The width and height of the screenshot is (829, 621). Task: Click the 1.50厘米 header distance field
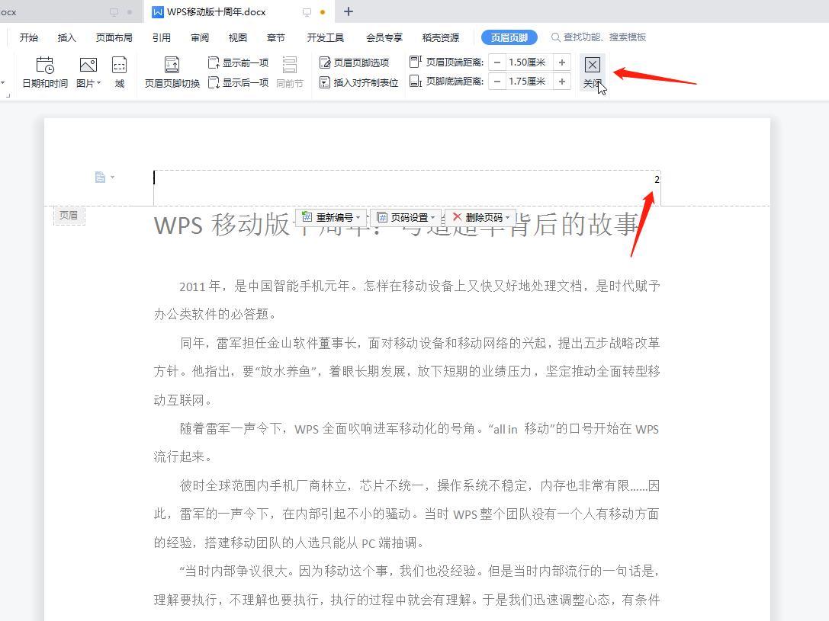pyautogui.click(x=529, y=62)
